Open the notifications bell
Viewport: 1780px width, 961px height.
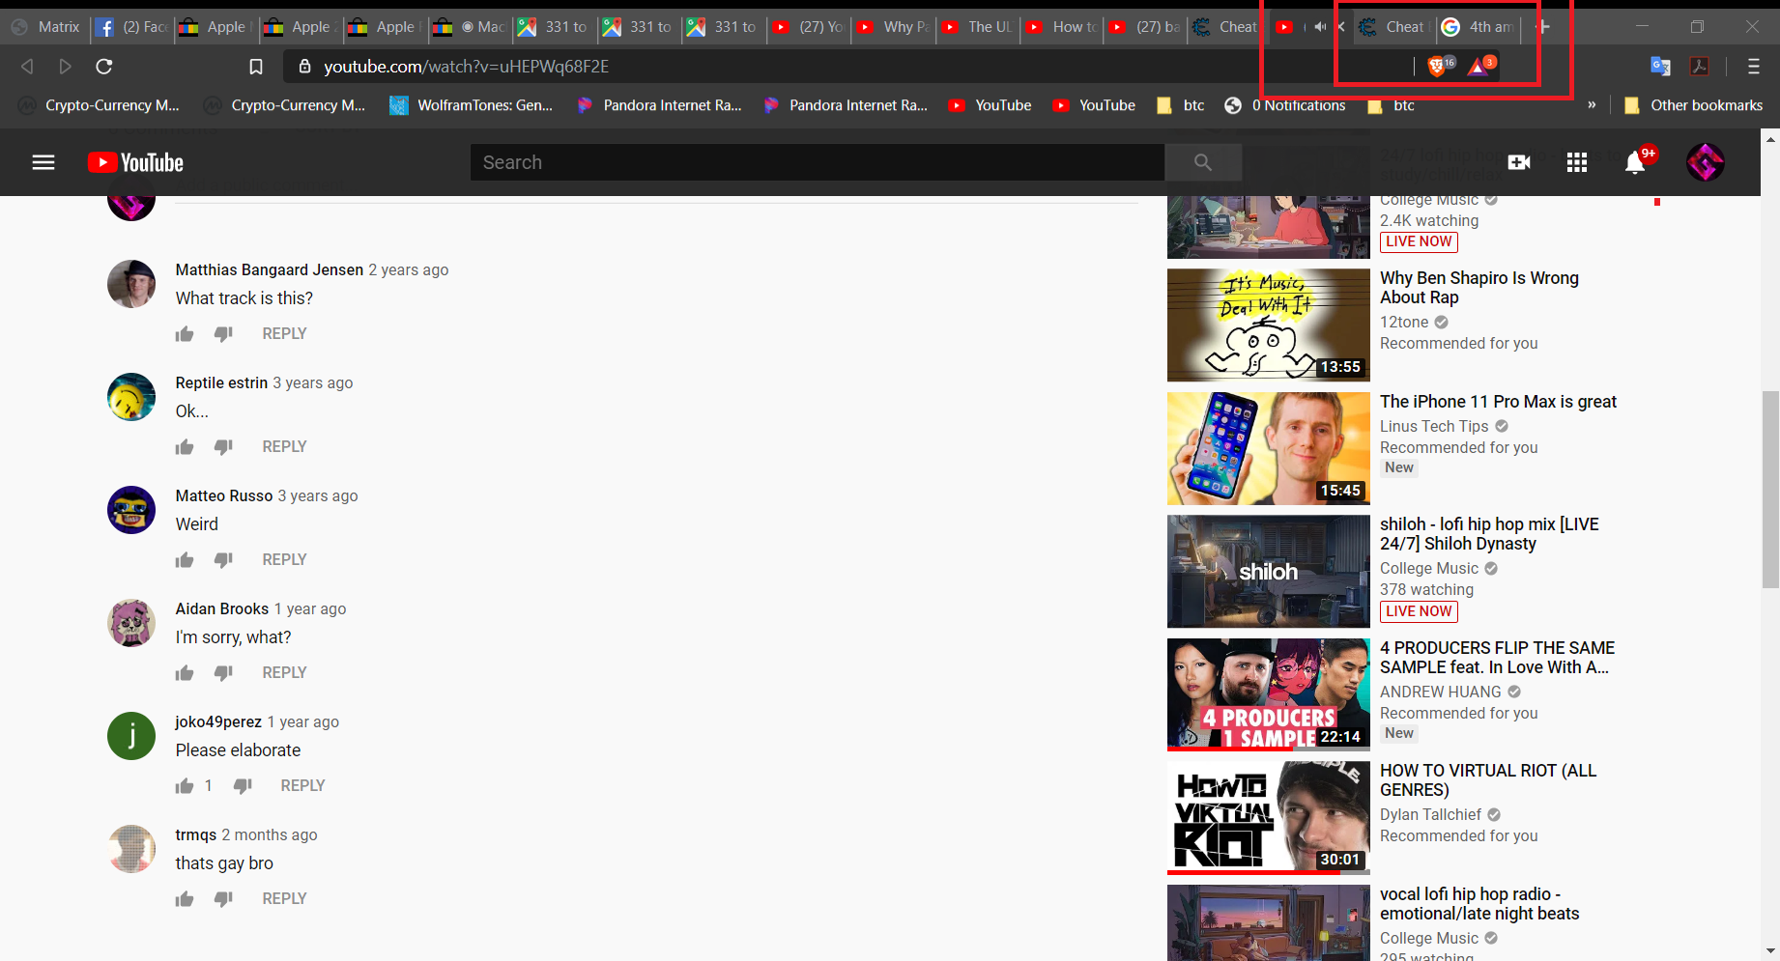pyautogui.click(x=1635, y=162)
